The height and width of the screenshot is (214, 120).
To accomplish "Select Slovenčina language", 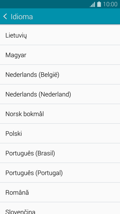I will point(60,208).
